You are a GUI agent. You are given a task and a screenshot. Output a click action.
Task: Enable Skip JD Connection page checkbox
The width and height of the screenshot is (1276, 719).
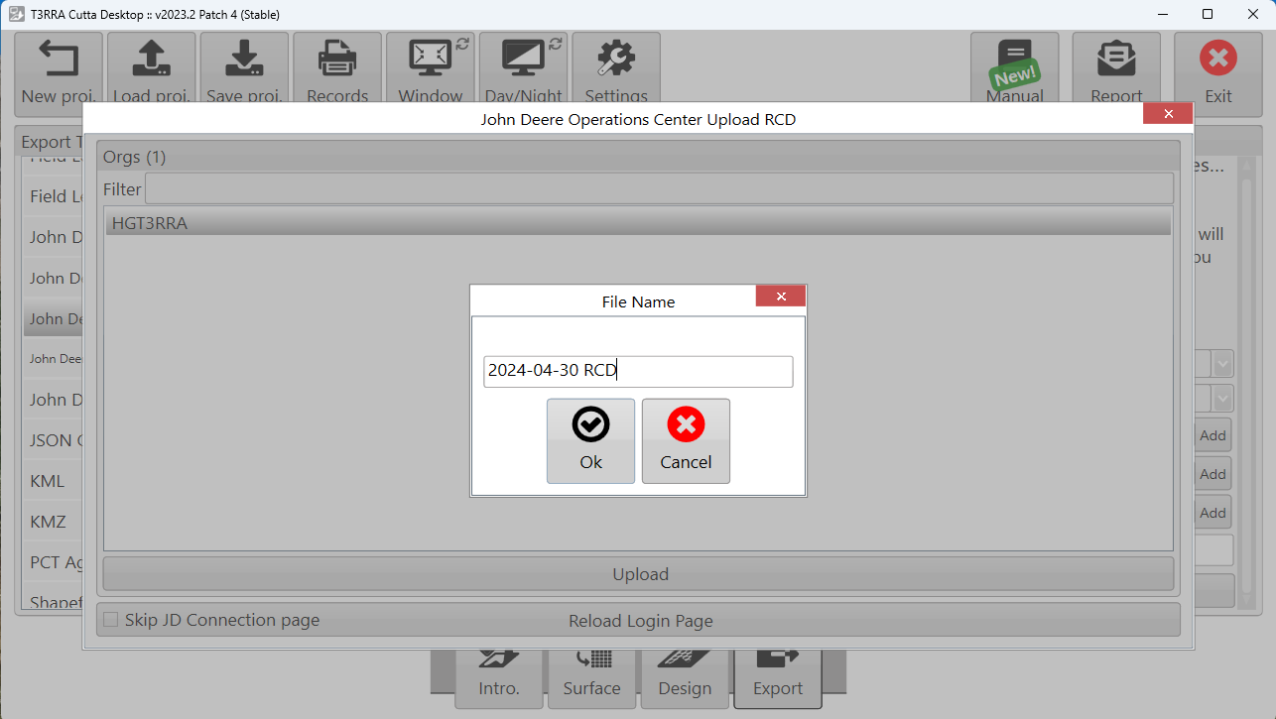click(111, 620)
